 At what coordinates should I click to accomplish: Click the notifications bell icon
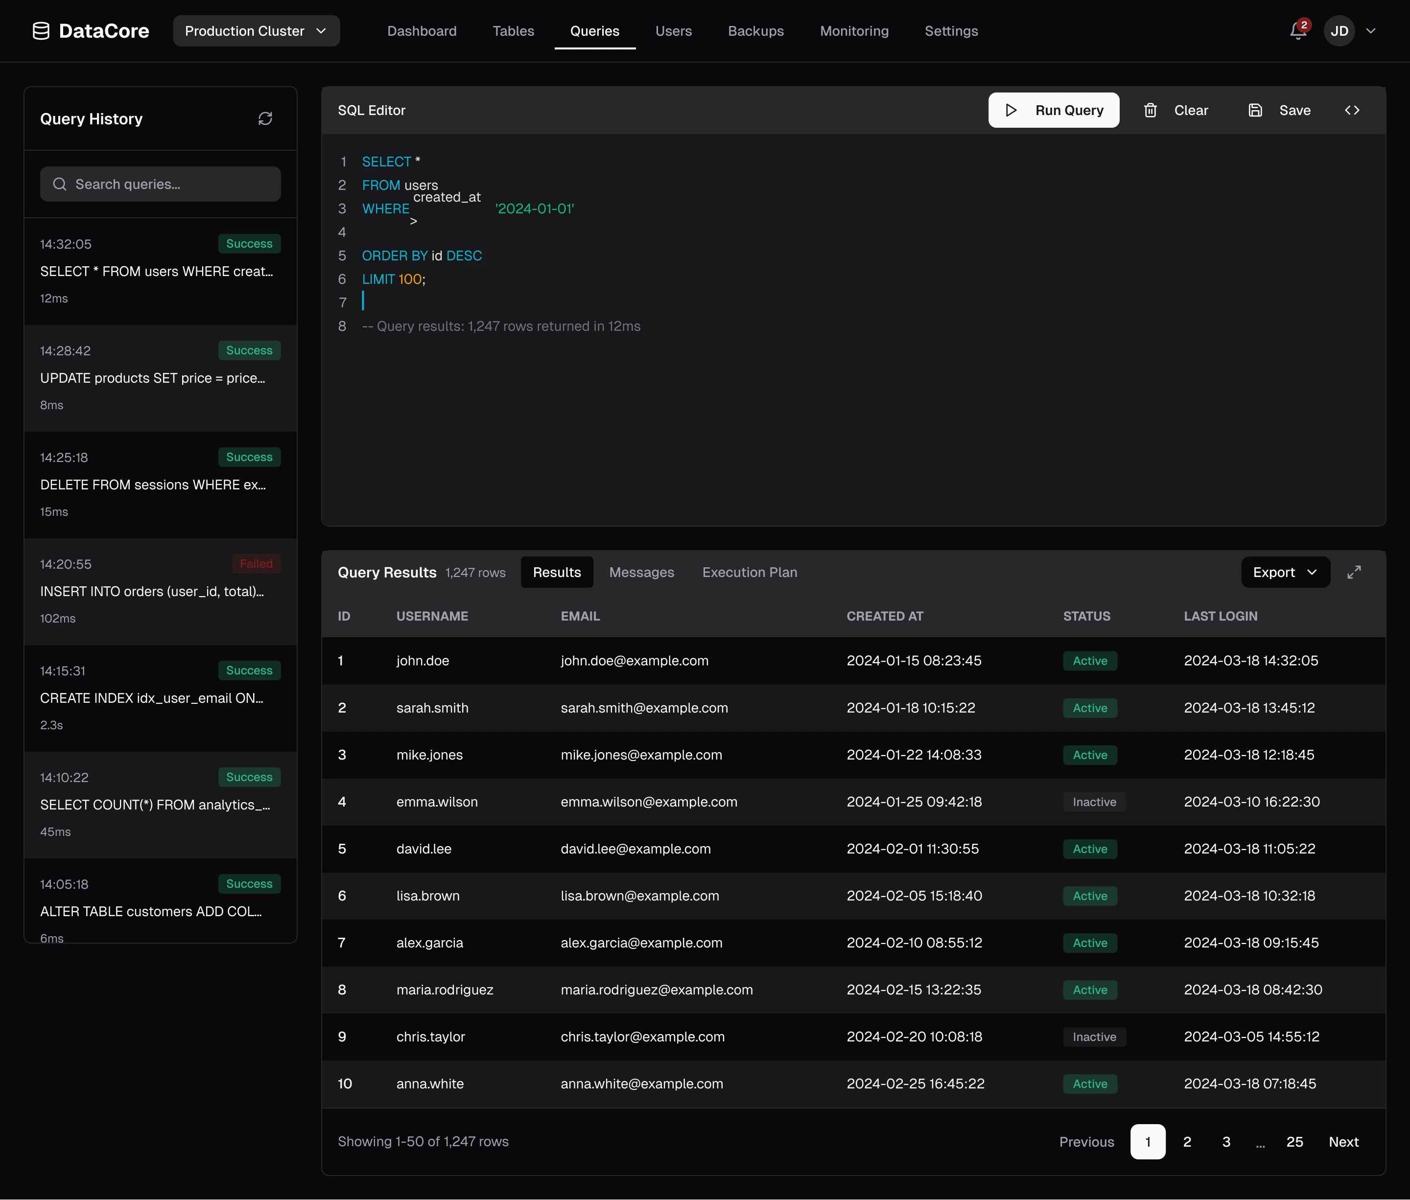pyautogui.click(x=1298, y=31)
